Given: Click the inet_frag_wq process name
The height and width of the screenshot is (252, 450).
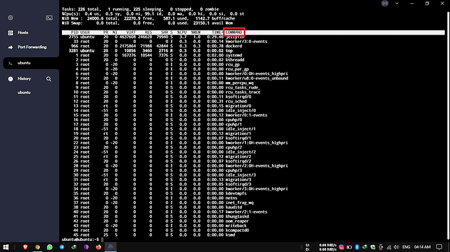Looking at the screenshot, I should 239,203.
